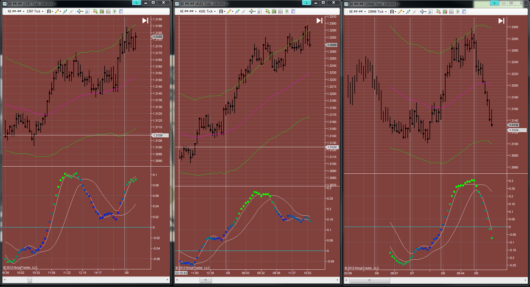
Task: Activate zoom frame in 1597 Tick window
Action: (87, 11)
